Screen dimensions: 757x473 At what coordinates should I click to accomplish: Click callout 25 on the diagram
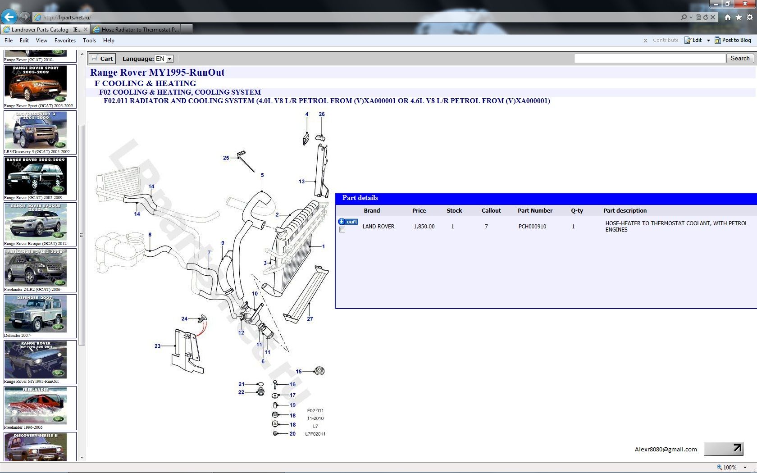[226, 158]
